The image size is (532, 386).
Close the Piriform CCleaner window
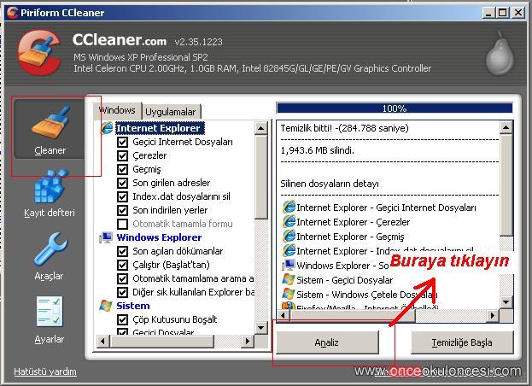click(518, 13)
